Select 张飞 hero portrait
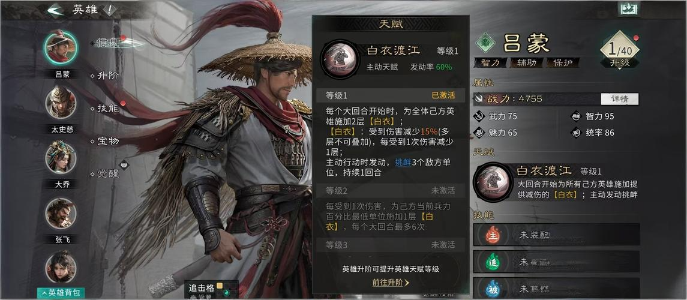Screen dimensions: 687x300 click(61, 214)
